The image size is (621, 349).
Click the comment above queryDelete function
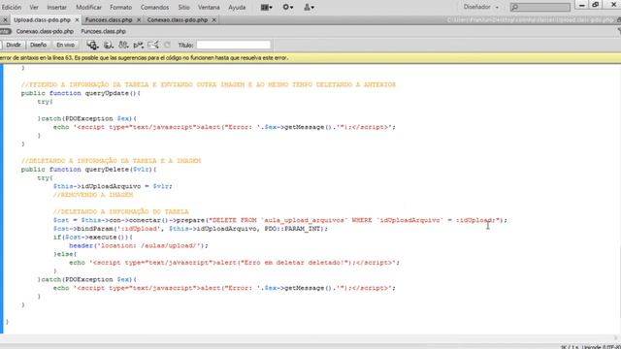tap(111, 161)
